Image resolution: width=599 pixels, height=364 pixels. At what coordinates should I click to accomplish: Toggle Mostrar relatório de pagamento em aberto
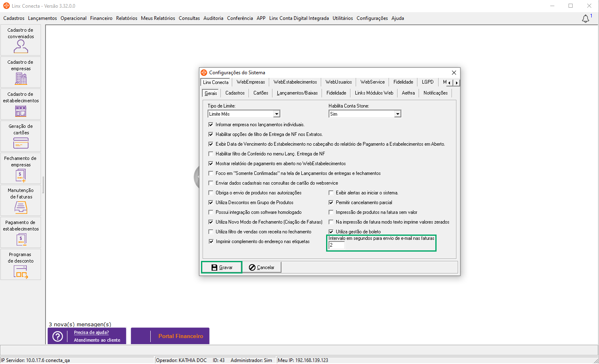(211, 164)
